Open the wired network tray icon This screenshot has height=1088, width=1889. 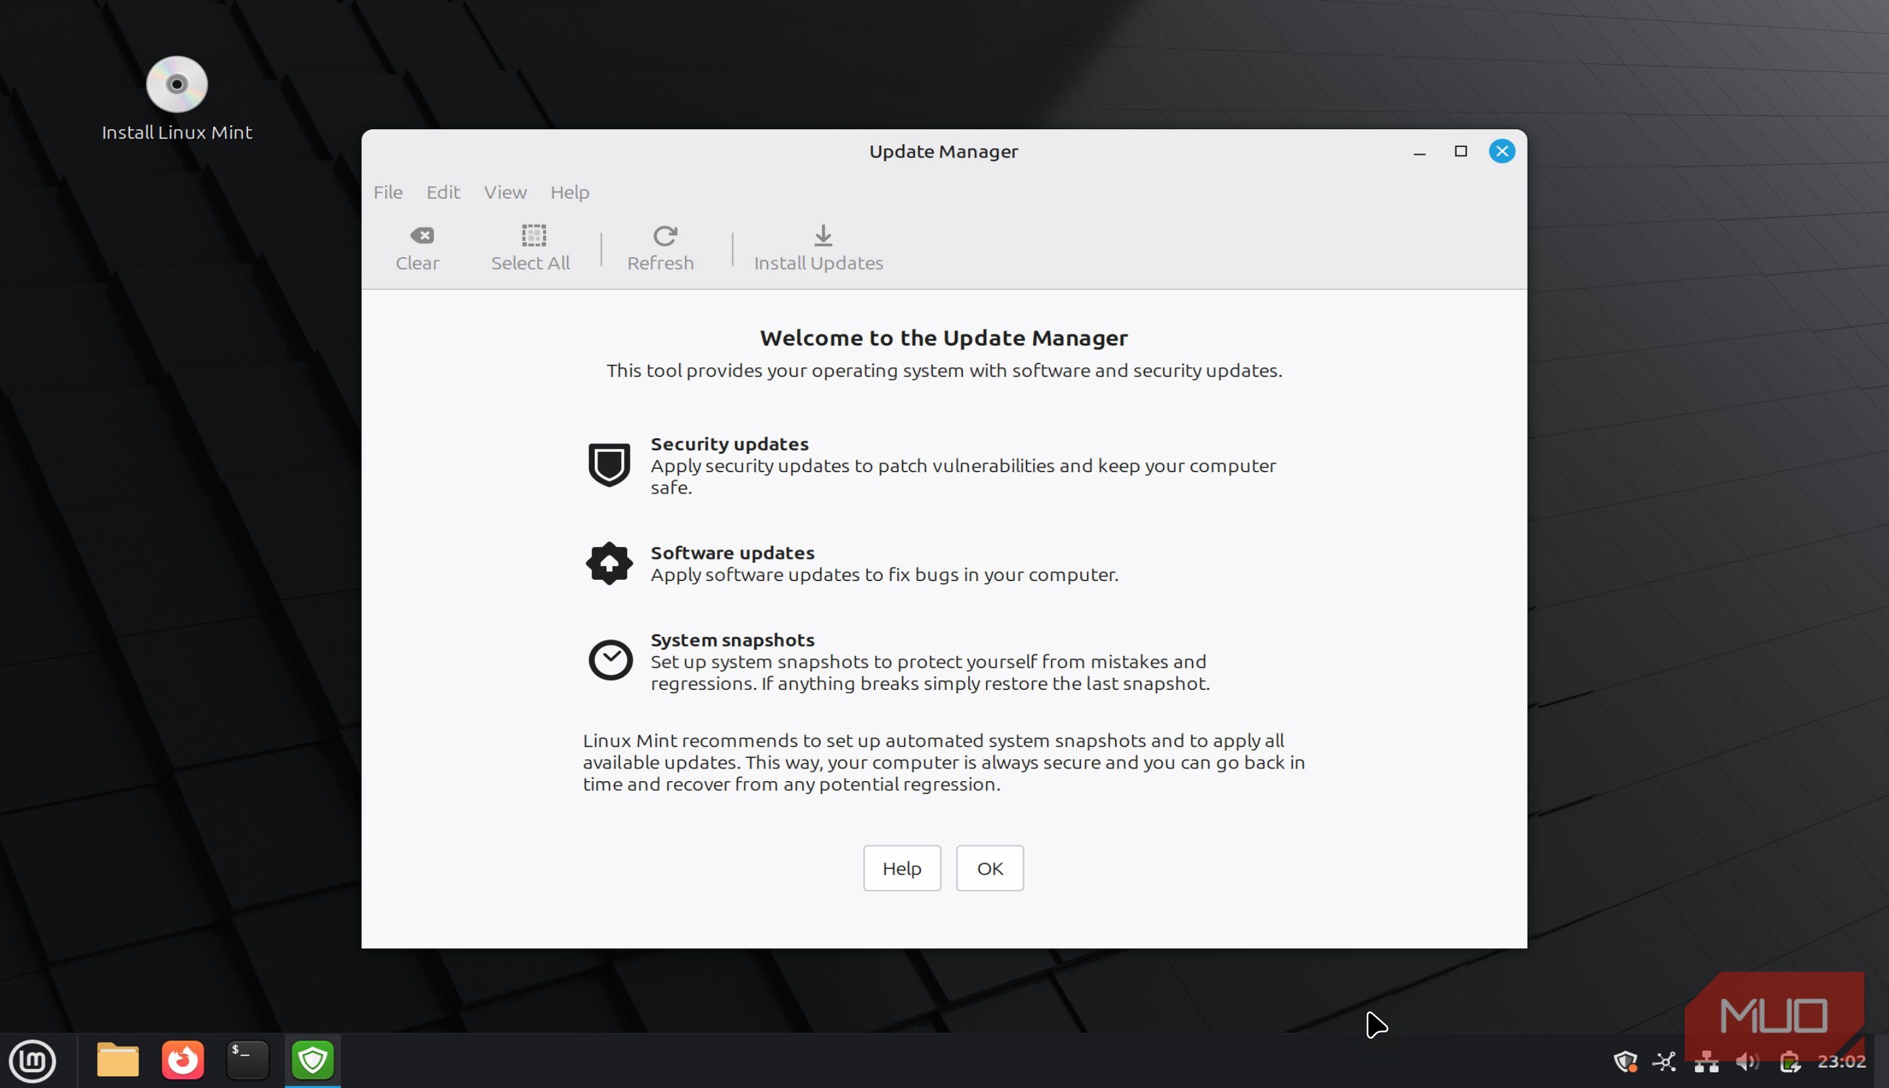pyautogui.click(x=1706, y=1062)
